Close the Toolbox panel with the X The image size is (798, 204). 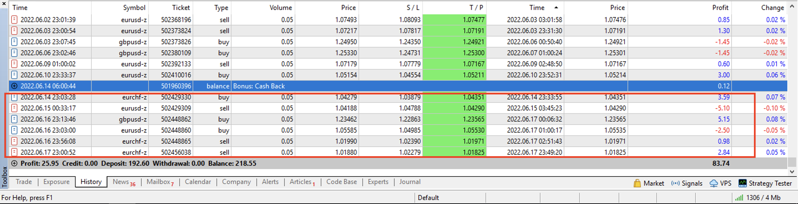click(4, 4)
